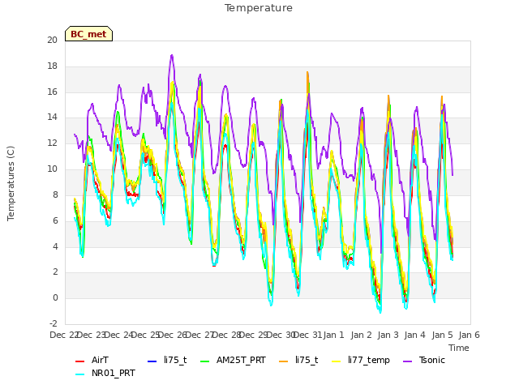The image size is (519, 389).
Task: Click the purple Tsonic legend swatch
Action: pyautogui.click(x=407, y=361)
